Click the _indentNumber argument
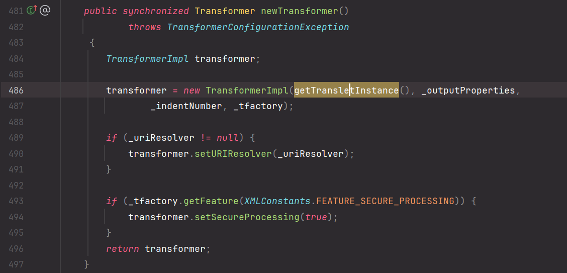This screenshot has width=567, height=273. [186, 106]
